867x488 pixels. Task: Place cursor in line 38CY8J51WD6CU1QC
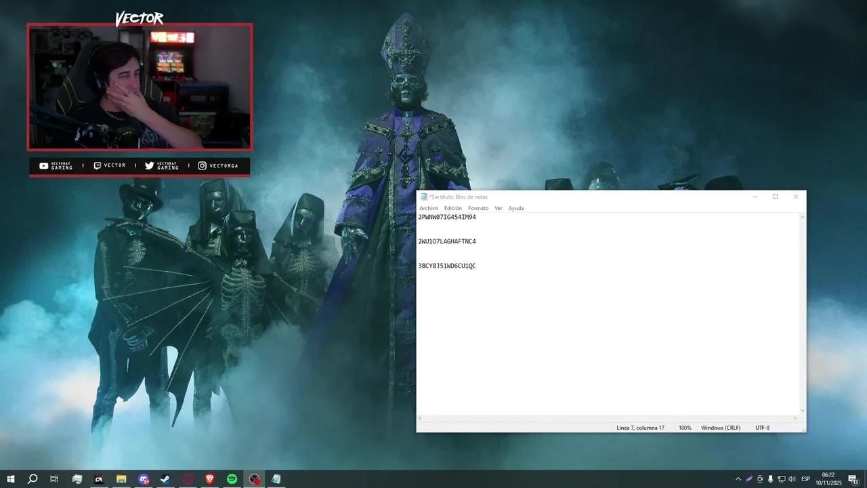[447, 266]
